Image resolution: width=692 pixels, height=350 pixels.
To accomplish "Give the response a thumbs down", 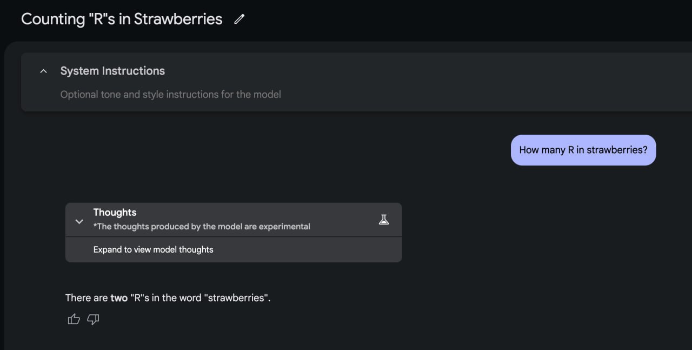I will (x=94, y=319).
